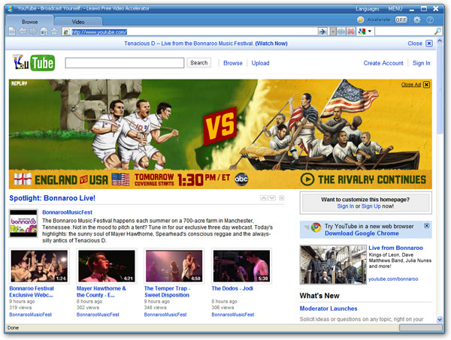The width and height of the screenshot is (451, 340).
Task: Open the youtube.com/bonnaroo link
Action: tap(393, 279)
